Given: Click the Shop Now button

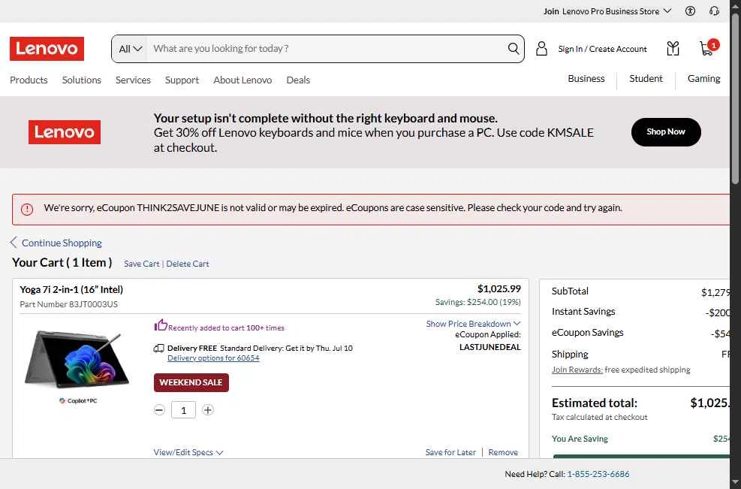Looking at the screenshot, I should pyautogui.click(x=666, y=132).
